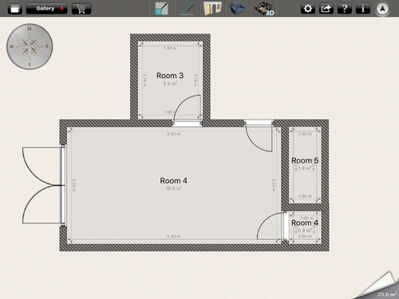This screenshot has width=399, height=299.
Task: Open the Gallery button
Action: click(x=46, y=9)
